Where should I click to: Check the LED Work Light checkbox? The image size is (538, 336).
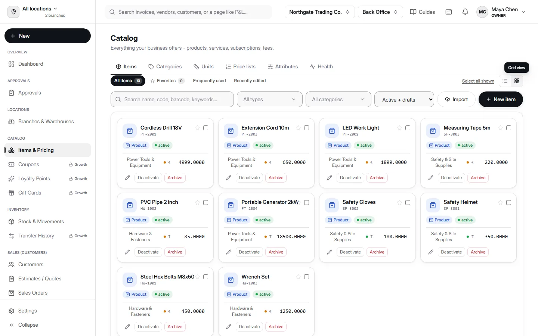click(408, 128)
